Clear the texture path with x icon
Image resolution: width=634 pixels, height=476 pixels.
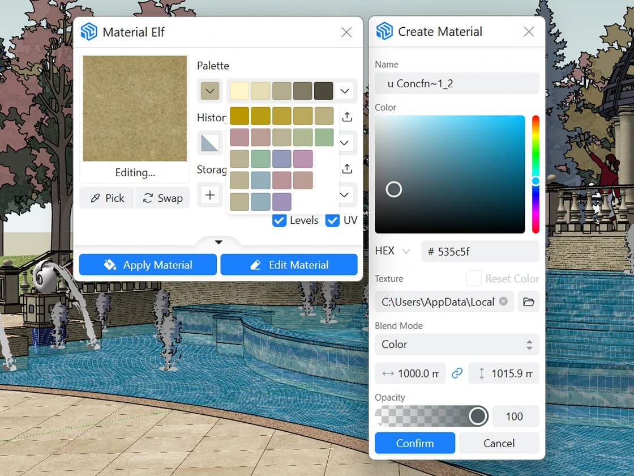[503, 301]
